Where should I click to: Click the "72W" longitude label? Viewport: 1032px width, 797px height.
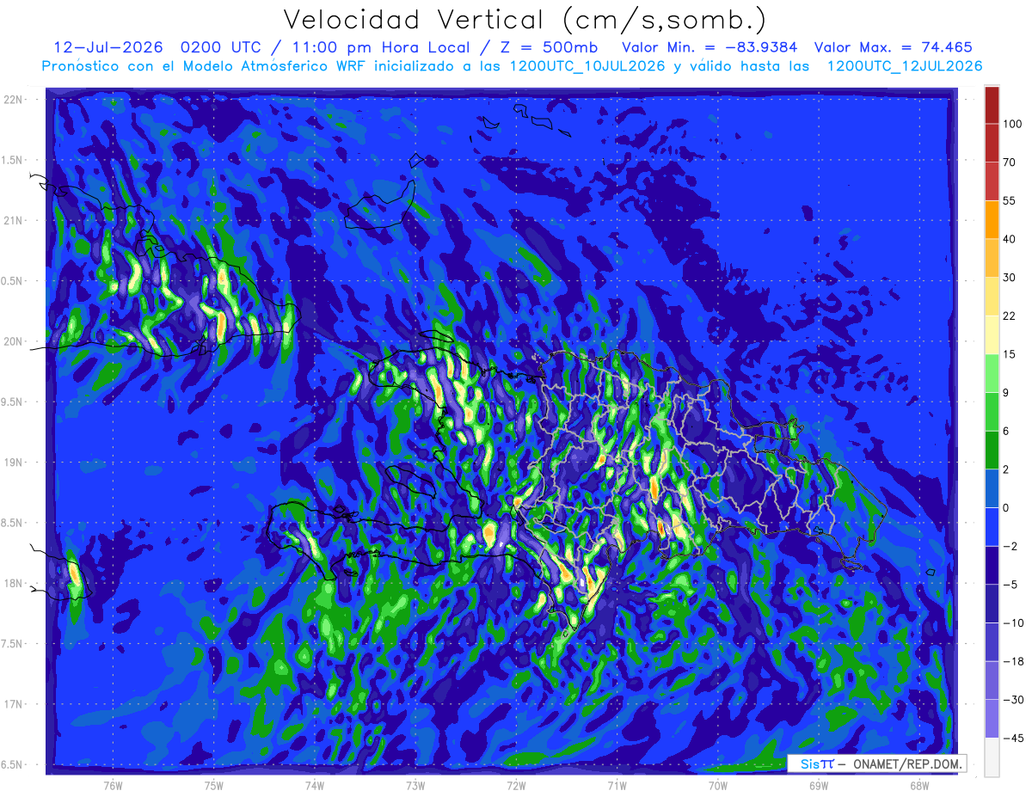(516, 785)
